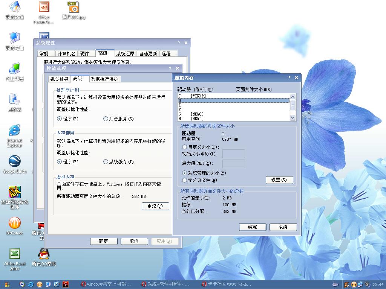Click the media player quick launch icon
386x289 pixels.
coord(22,284)
